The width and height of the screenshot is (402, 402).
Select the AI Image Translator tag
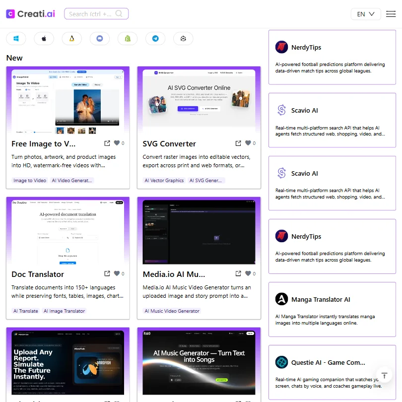(x=64, y=311)
